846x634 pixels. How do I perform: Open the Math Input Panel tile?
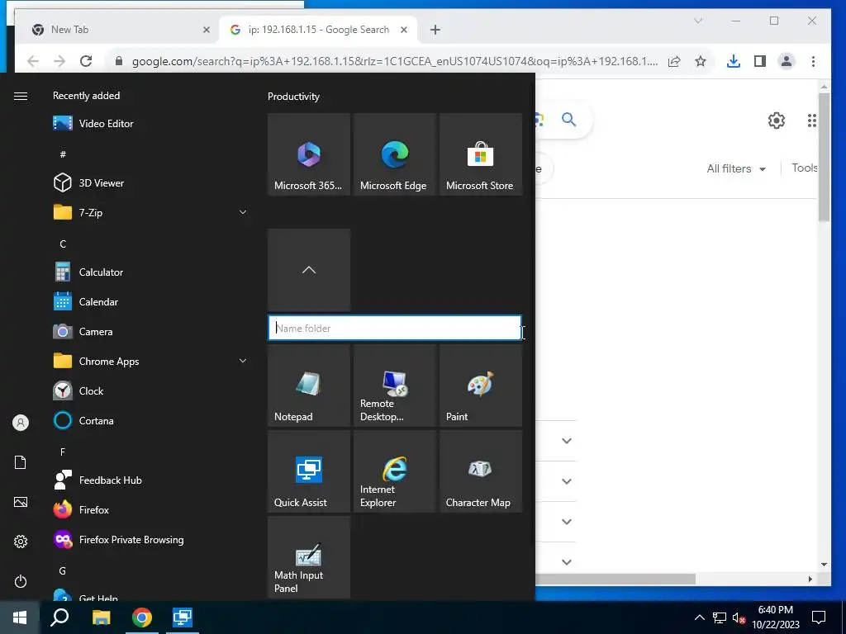[x=309, y=557]
